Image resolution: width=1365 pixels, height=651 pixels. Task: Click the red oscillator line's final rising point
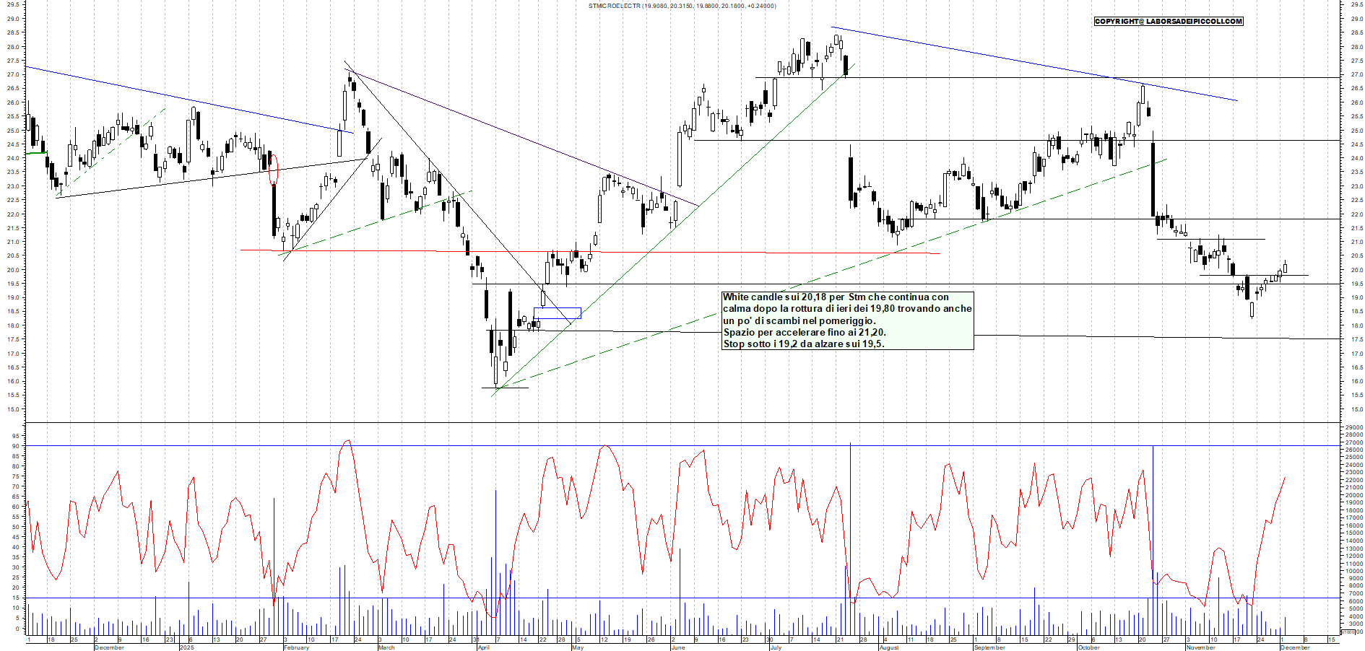pos(1285,477)
